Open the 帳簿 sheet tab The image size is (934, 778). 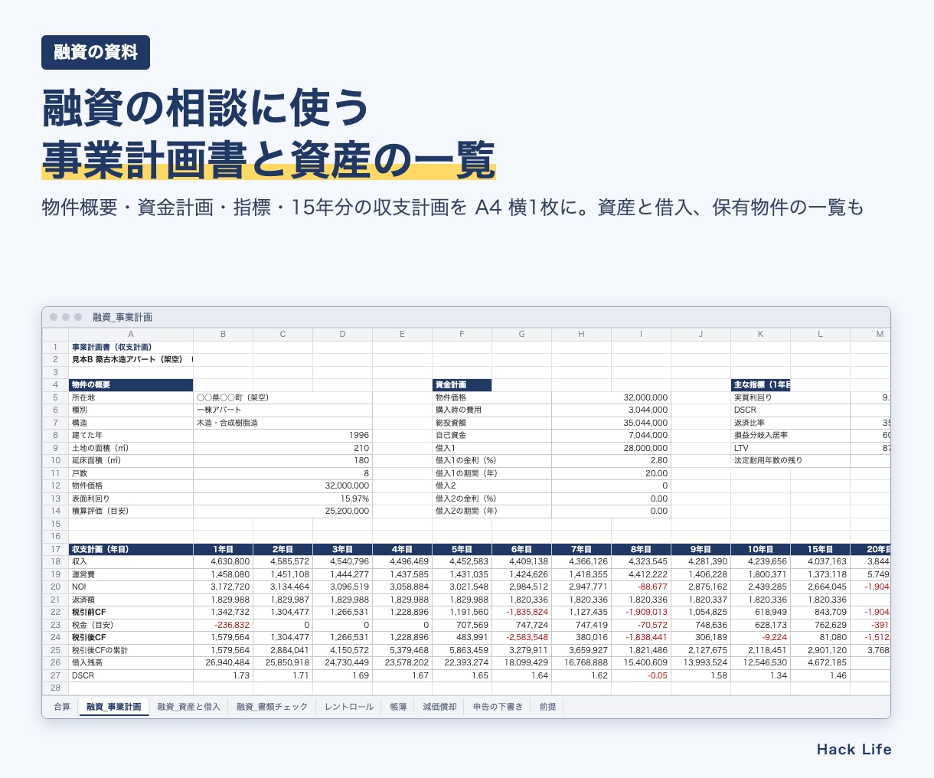tap(398, 707)
